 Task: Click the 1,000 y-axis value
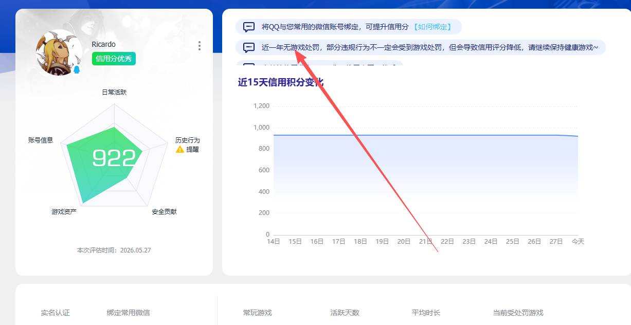click(x=261, y=128)
